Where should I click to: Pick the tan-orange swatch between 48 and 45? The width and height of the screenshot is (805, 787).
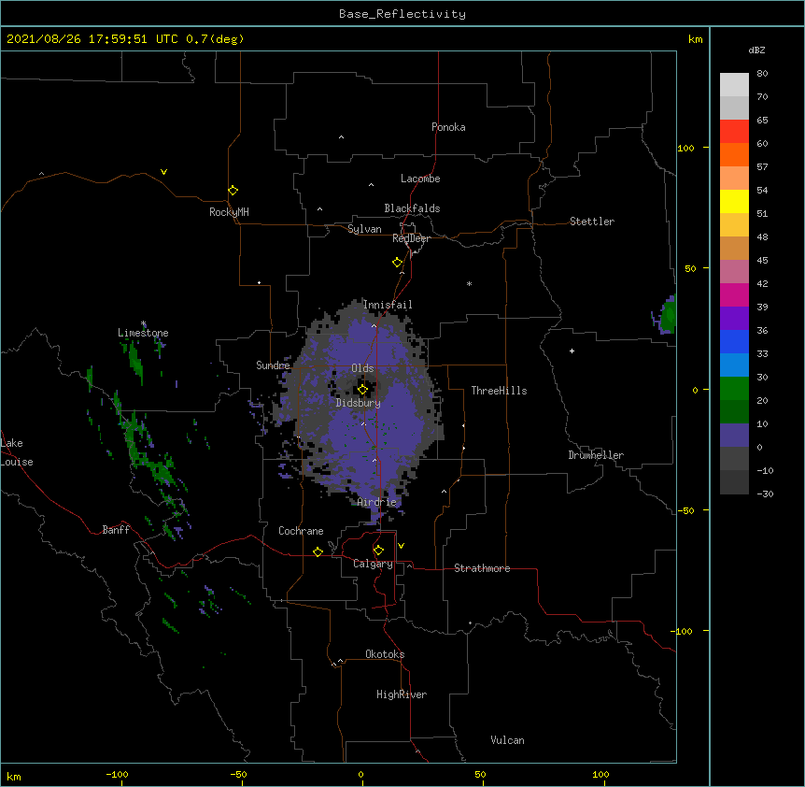point(734,248)
